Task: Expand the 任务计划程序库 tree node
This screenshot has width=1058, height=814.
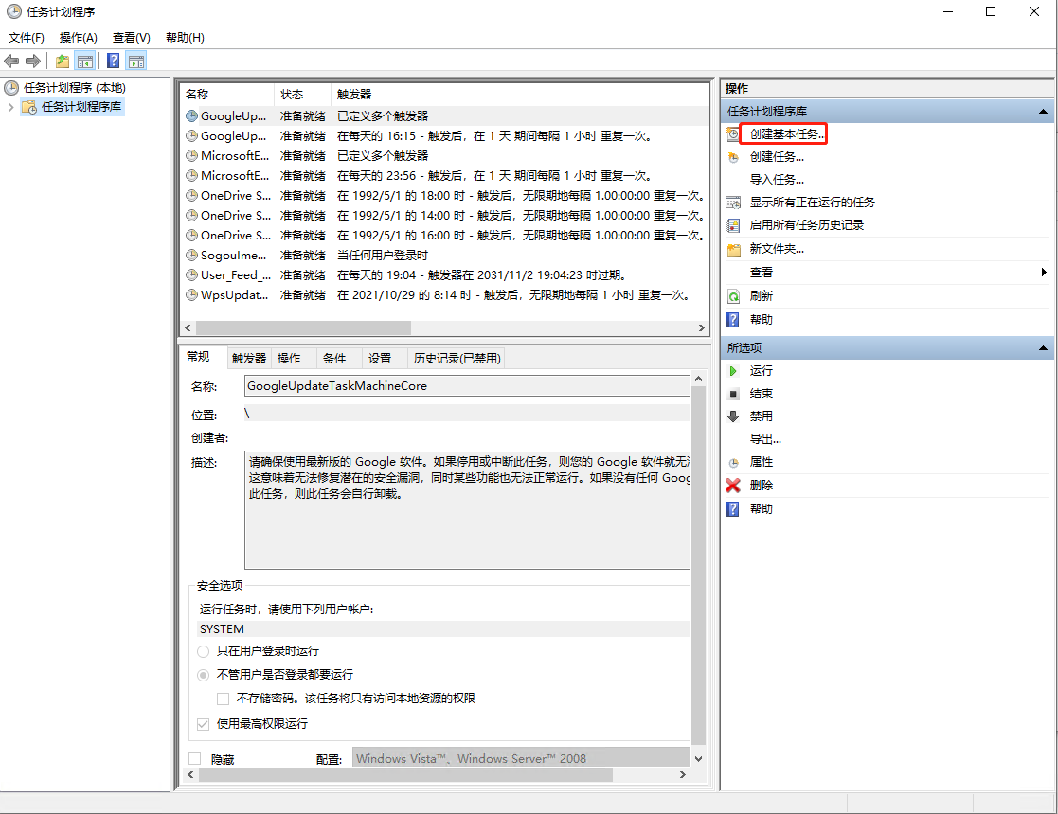Action: (x=11, y=107)
